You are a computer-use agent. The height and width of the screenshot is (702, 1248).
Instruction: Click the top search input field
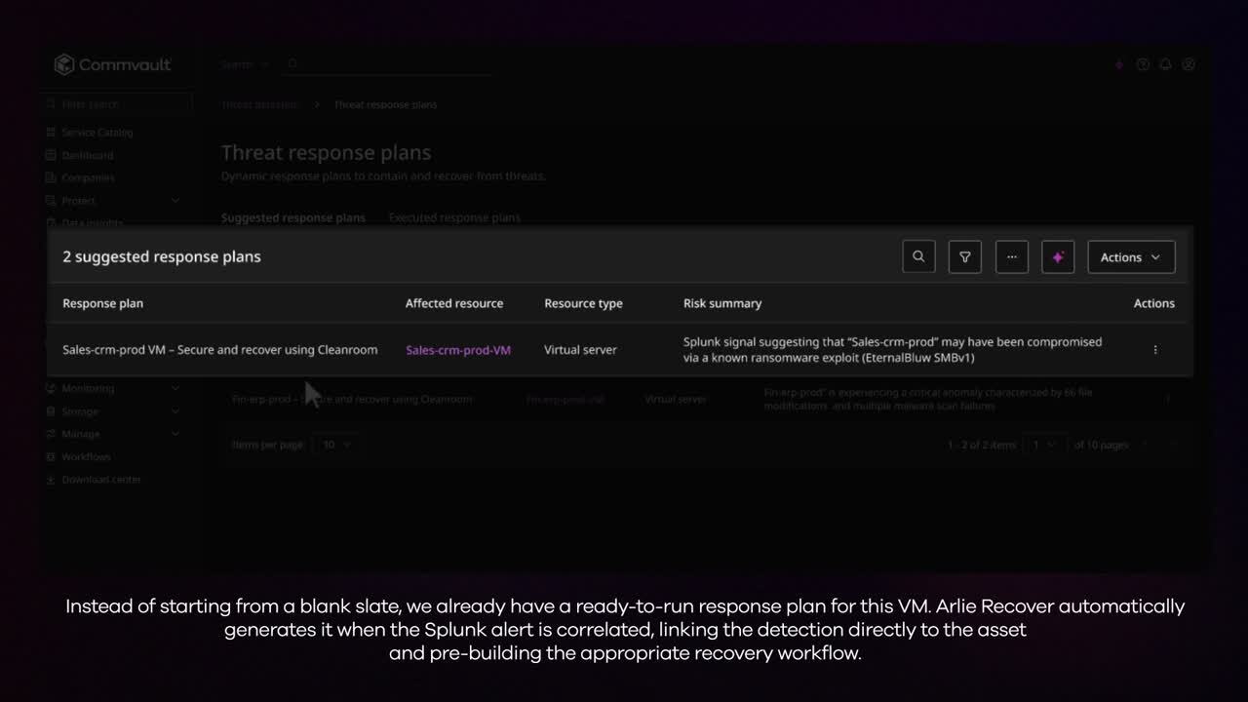[390, 64]
